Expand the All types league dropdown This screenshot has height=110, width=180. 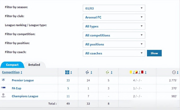[x=114, y=26]
